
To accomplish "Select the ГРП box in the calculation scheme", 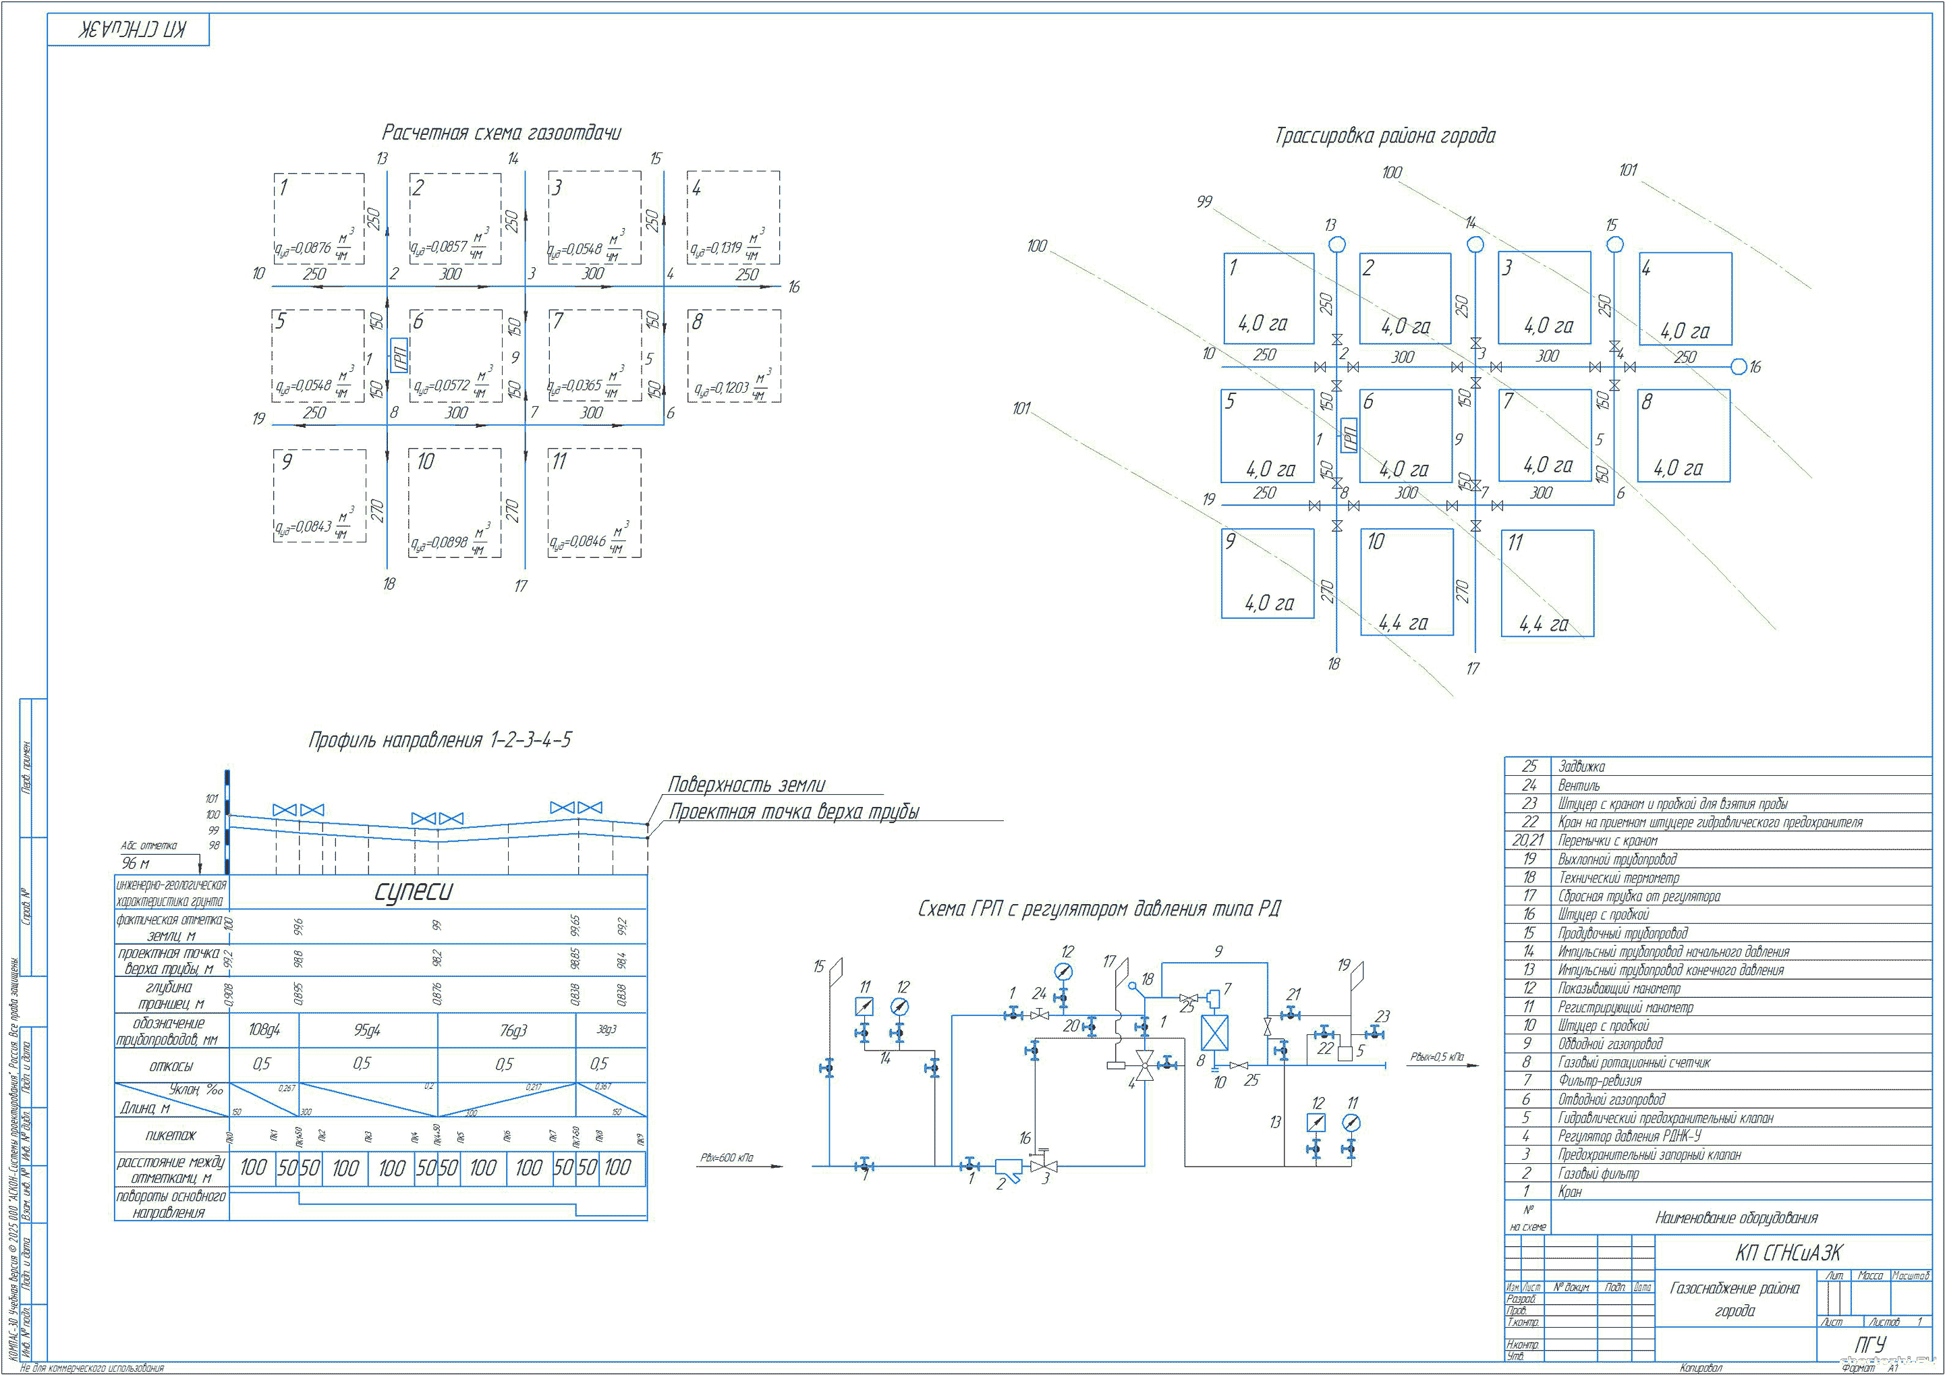I will pyautogui.click(x=399, y=356).
